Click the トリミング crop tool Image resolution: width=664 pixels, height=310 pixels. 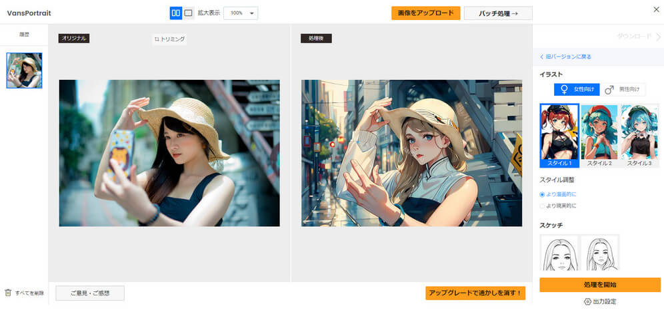pos(169,39)
